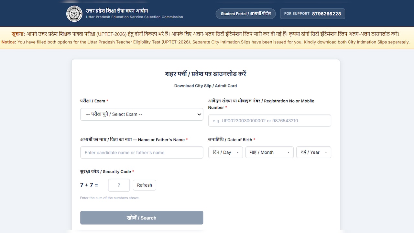Click the Hindi heading 'शहर पर्ची / प्रवेश पत्र डाउनलोड करें'

pos(205,74)
